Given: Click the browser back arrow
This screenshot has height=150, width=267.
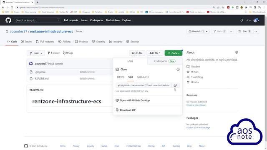Looking at the screenshot, I should pos(3,7).
